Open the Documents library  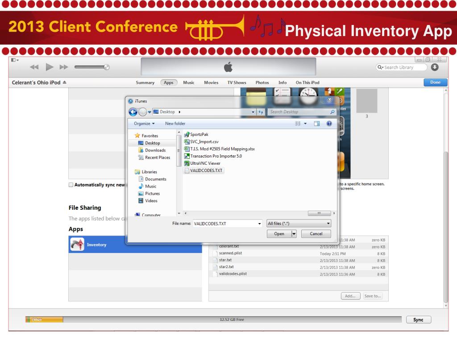tap(153, 179)
